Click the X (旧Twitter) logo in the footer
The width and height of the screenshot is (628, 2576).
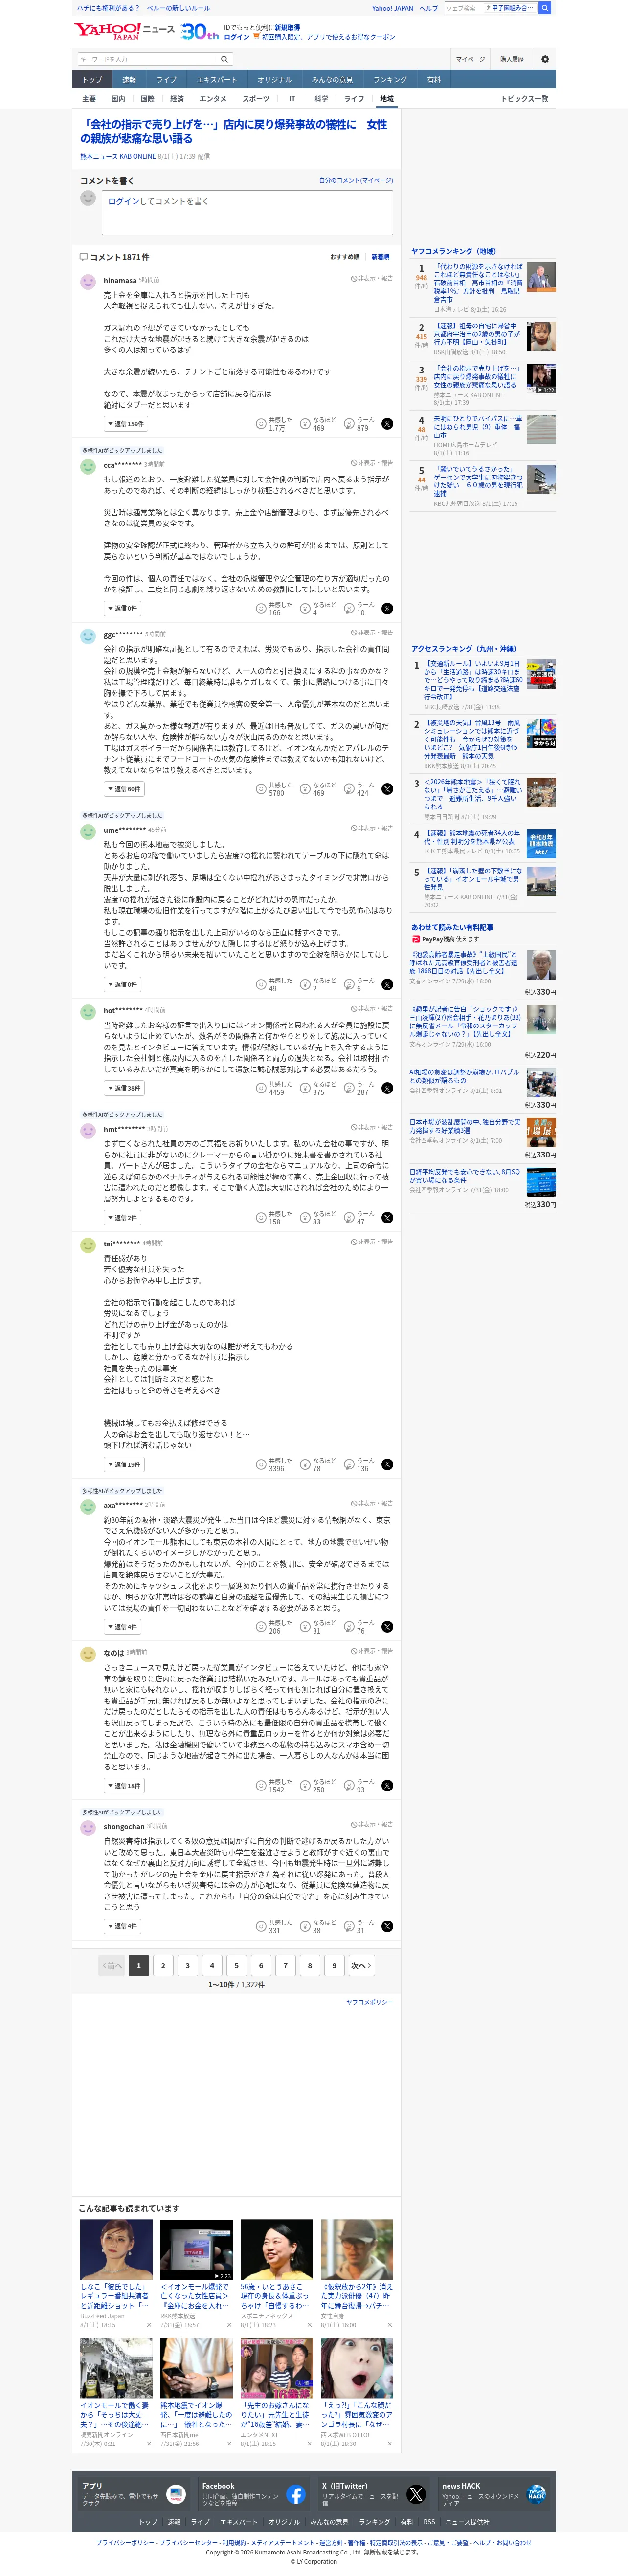[x=416, y=2494]
